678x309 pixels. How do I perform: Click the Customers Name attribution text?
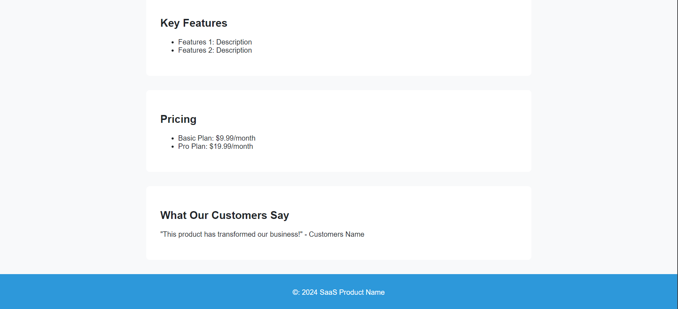coord(336,234)
